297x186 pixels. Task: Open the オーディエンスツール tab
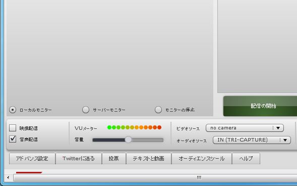coord(202,159)
